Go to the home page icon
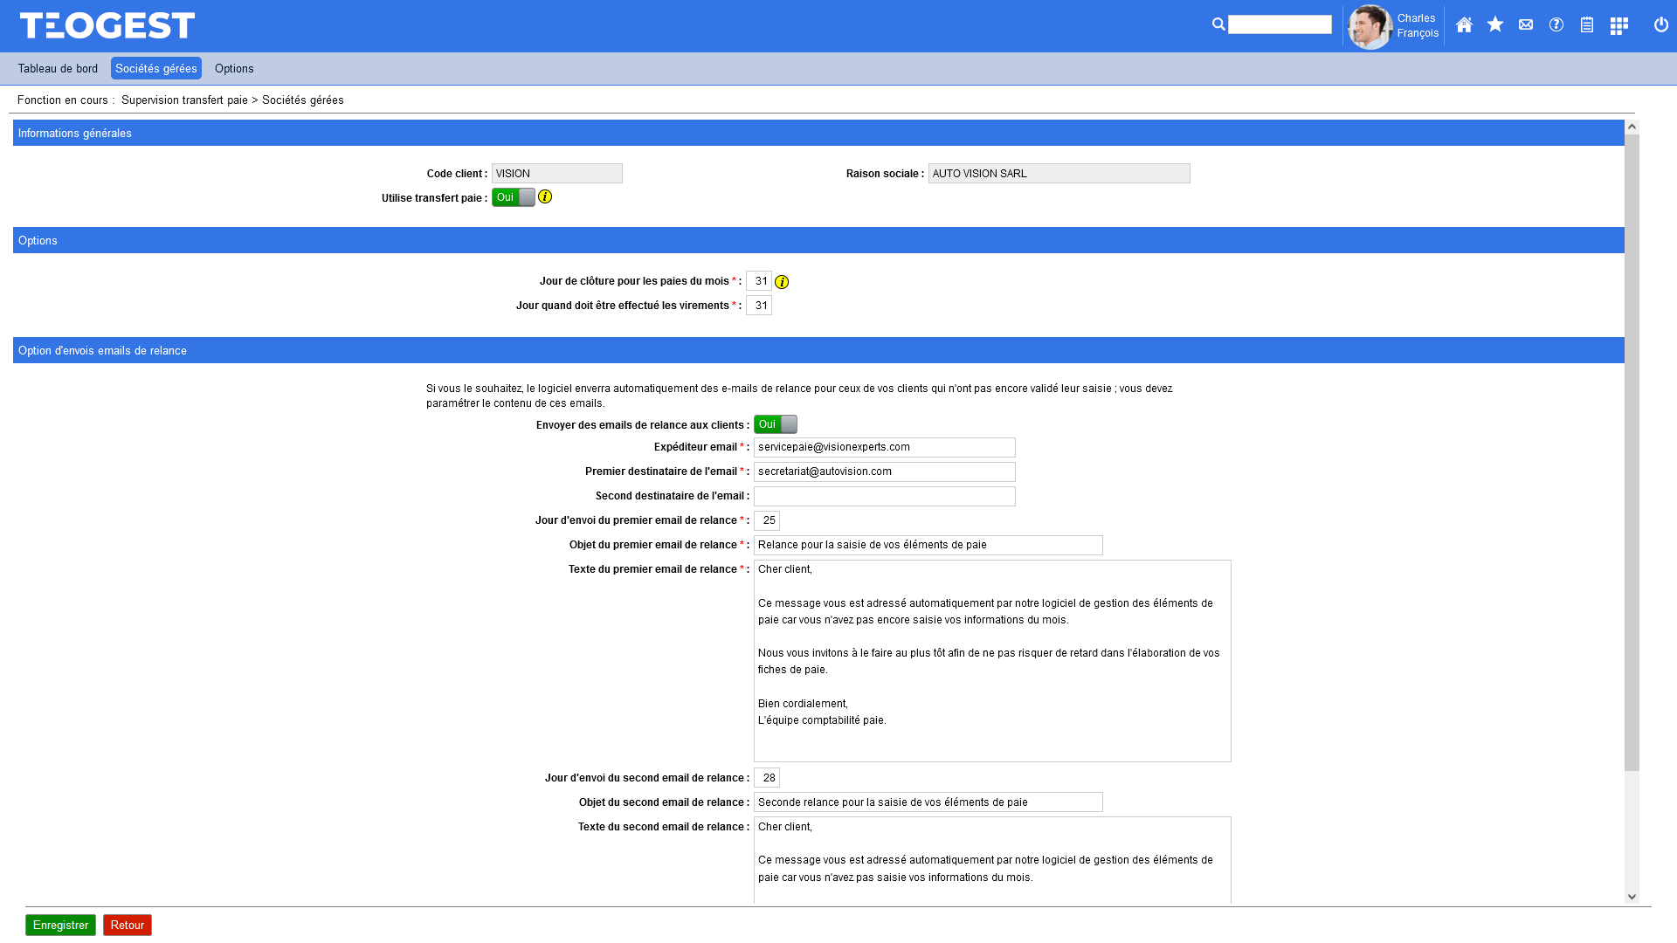This screenshot has height=943, width=1677. coord(1464,25)
